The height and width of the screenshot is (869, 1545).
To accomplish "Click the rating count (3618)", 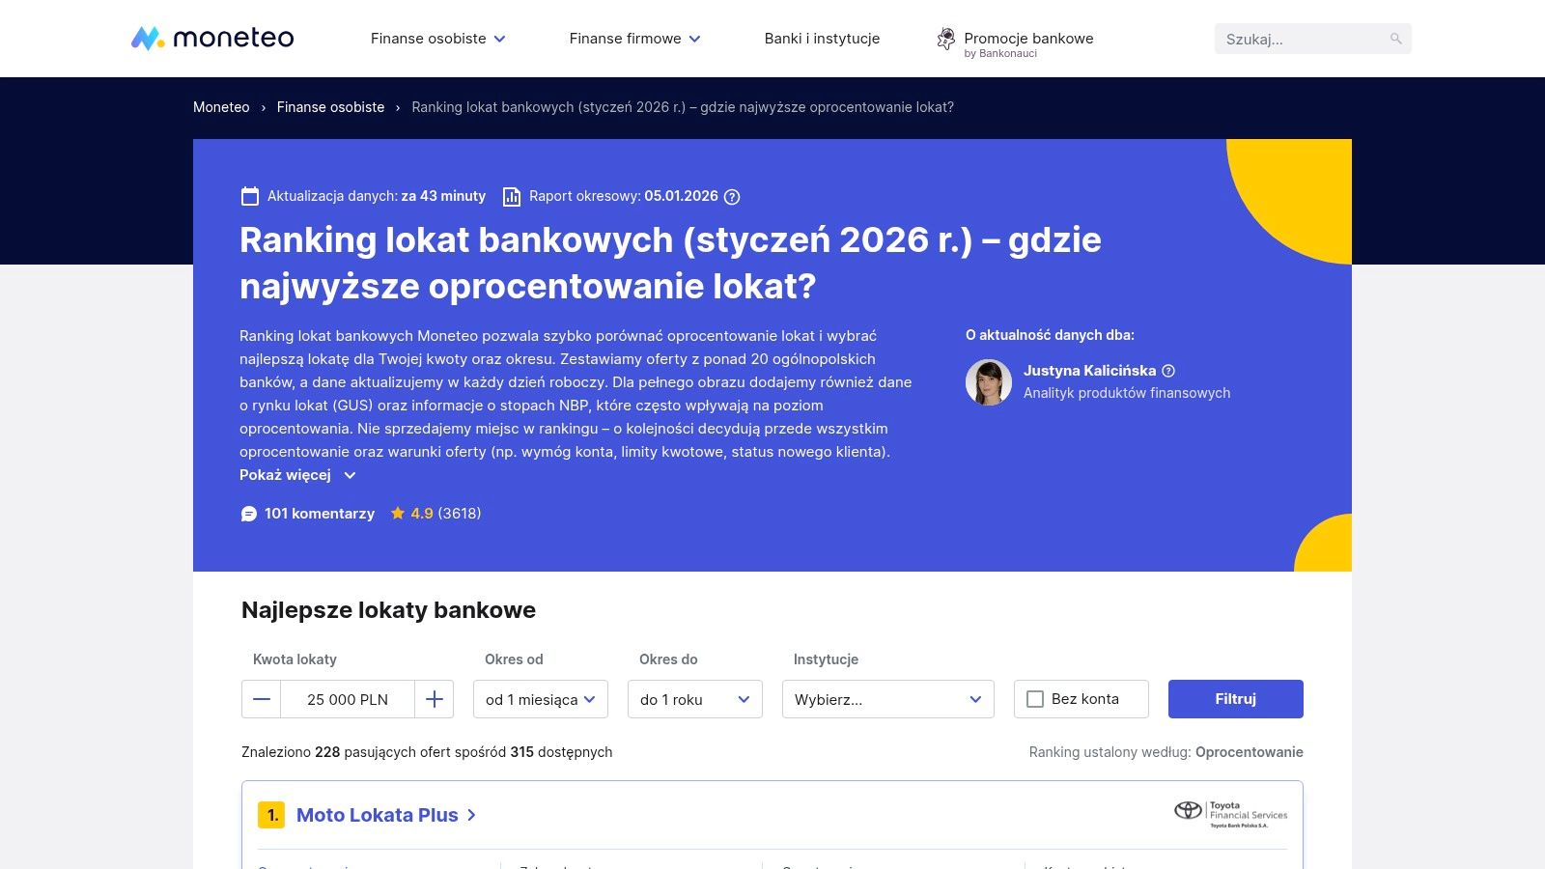I will click(460, 514).
